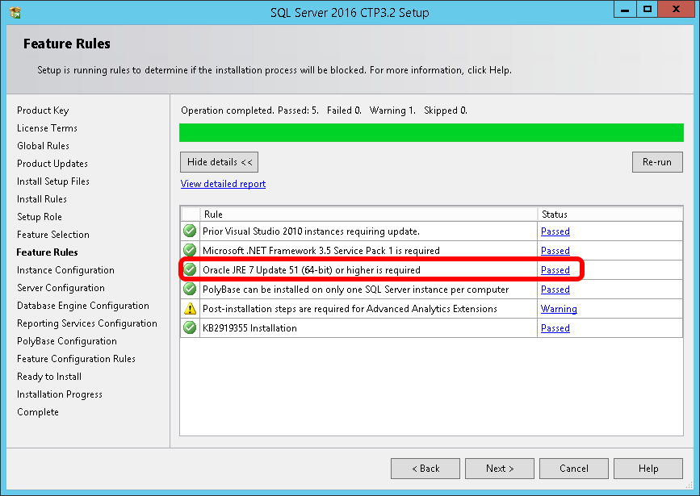Select Reporting Services Configuration step
Image resolution: width=700 pixels, height=496 pixels.
[87, 323]
